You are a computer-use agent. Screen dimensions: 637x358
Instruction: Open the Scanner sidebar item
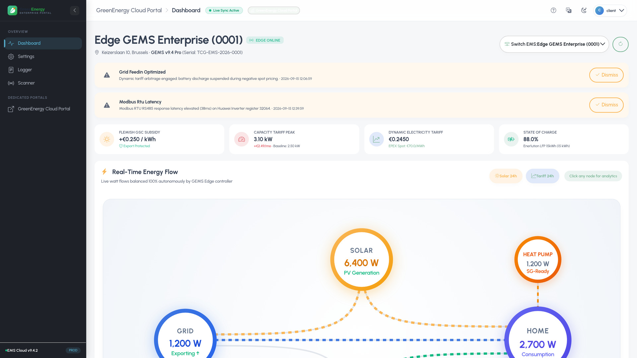[43, 83]
